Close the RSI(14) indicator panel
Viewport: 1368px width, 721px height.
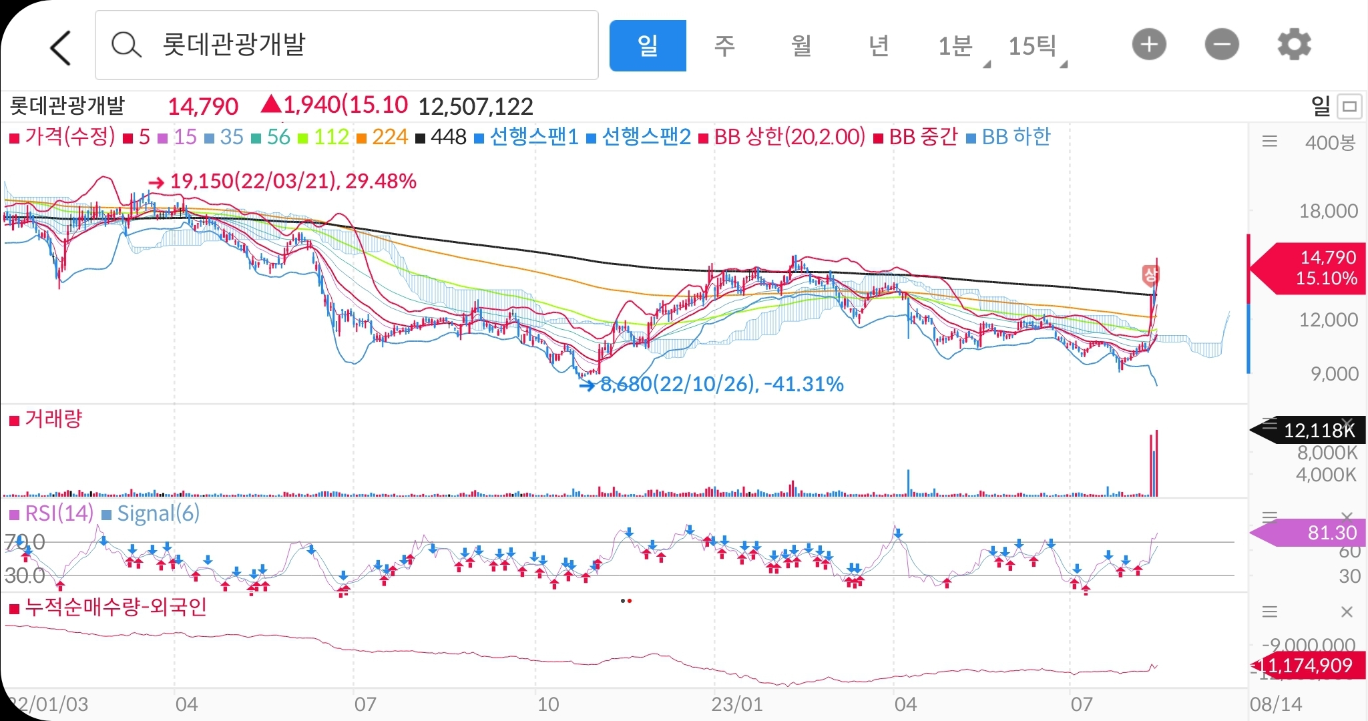1347,516
